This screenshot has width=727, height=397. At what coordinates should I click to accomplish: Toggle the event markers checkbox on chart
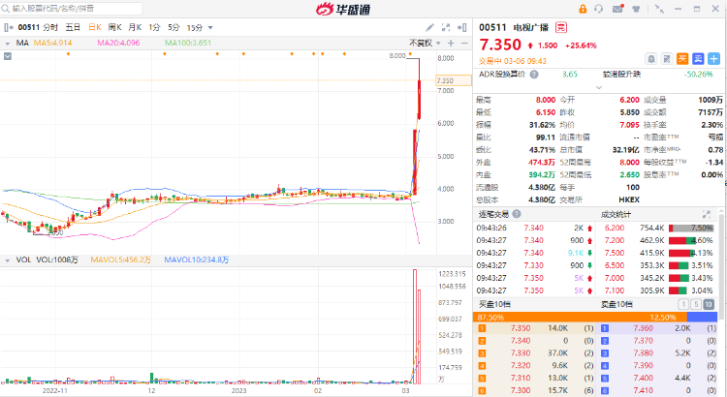[x=8, y=56]
